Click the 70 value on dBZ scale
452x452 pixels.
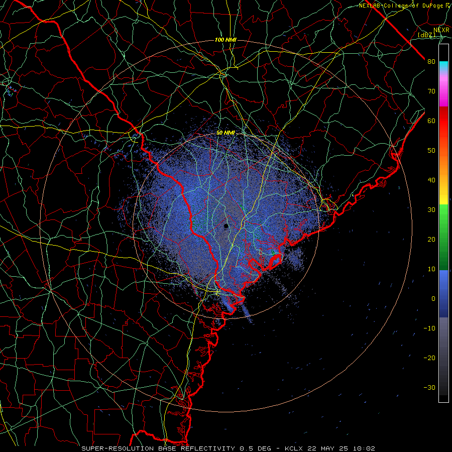coord(431,91)
